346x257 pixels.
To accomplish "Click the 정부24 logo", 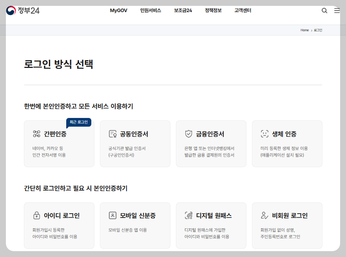I will (x=23, y=11).
